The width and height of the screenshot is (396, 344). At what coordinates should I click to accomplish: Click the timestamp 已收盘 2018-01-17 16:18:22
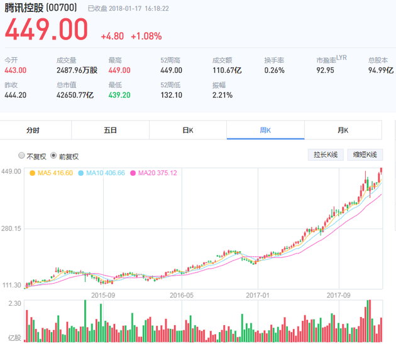point(128,9)
